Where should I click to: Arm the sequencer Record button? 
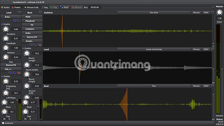click(77, 7)
